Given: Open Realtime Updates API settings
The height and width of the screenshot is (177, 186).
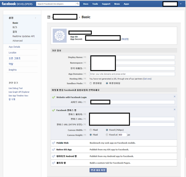Looking at the screenshot, I should point(23,36).
